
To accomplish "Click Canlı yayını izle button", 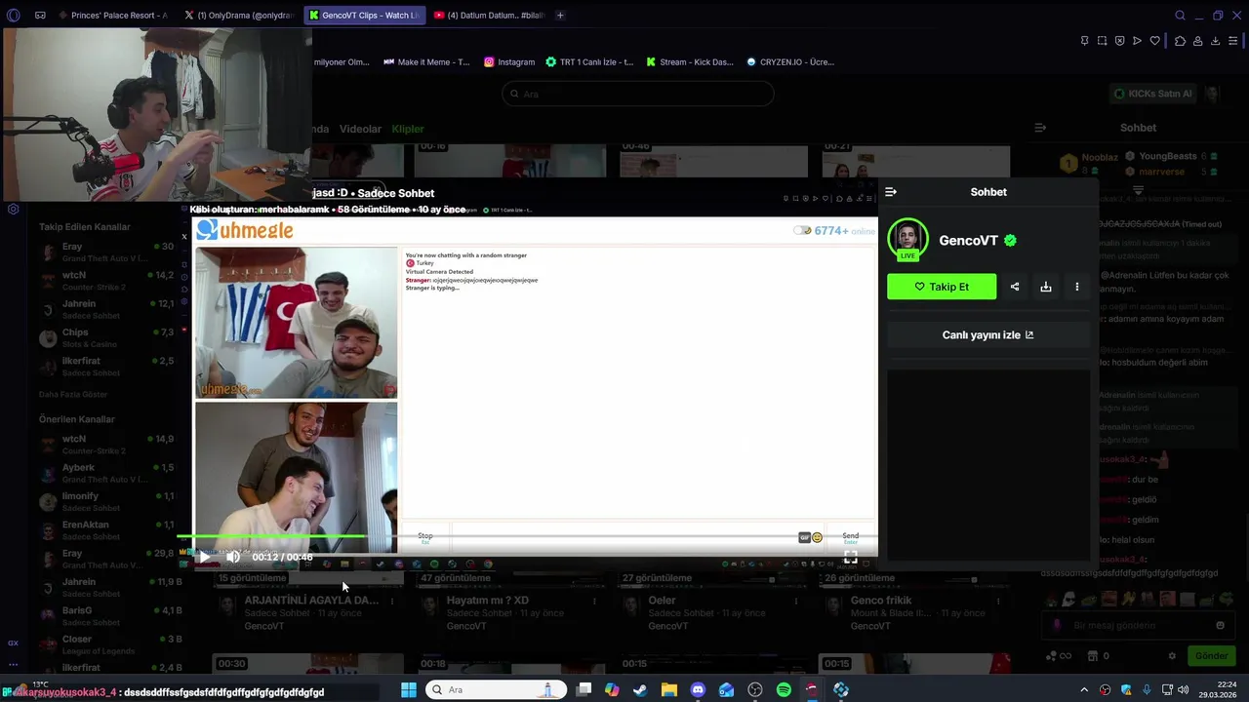I will pyautogui.click(x=988, y=334).
